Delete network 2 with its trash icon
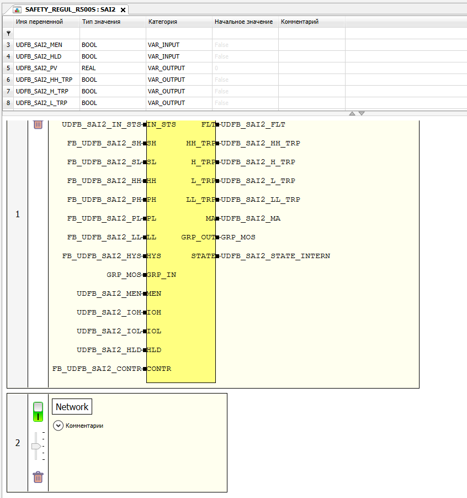Image resolution: width=467 pixels, height=498 pixels. pyautogui.click(x=38, y=477)
